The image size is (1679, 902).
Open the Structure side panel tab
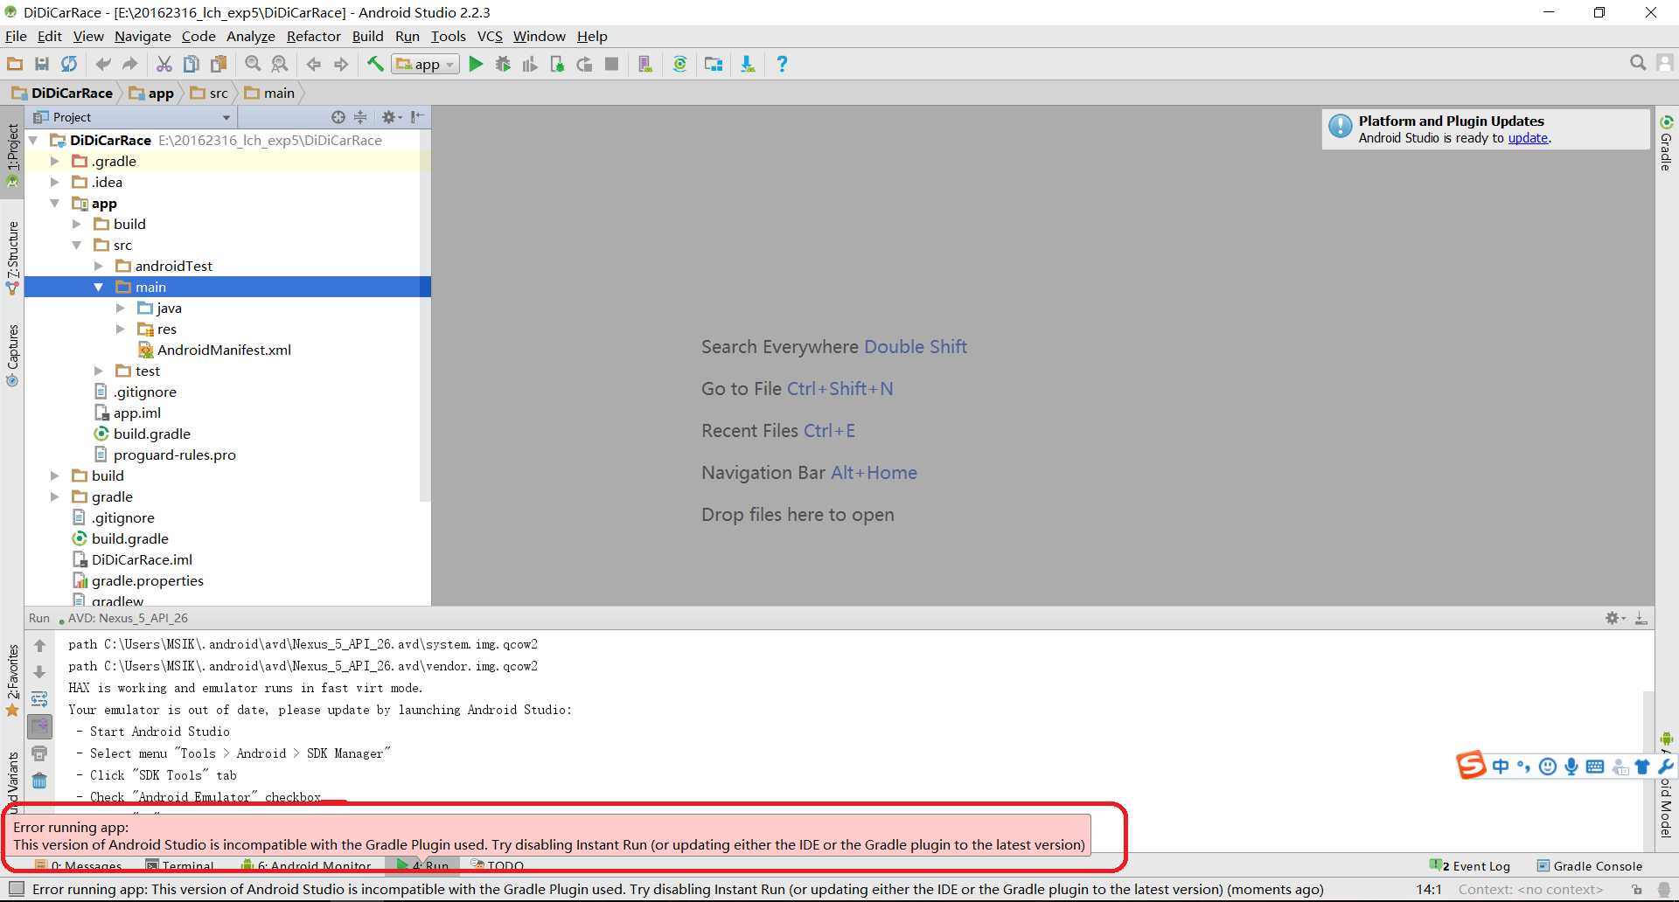click(x=12, y=258)
